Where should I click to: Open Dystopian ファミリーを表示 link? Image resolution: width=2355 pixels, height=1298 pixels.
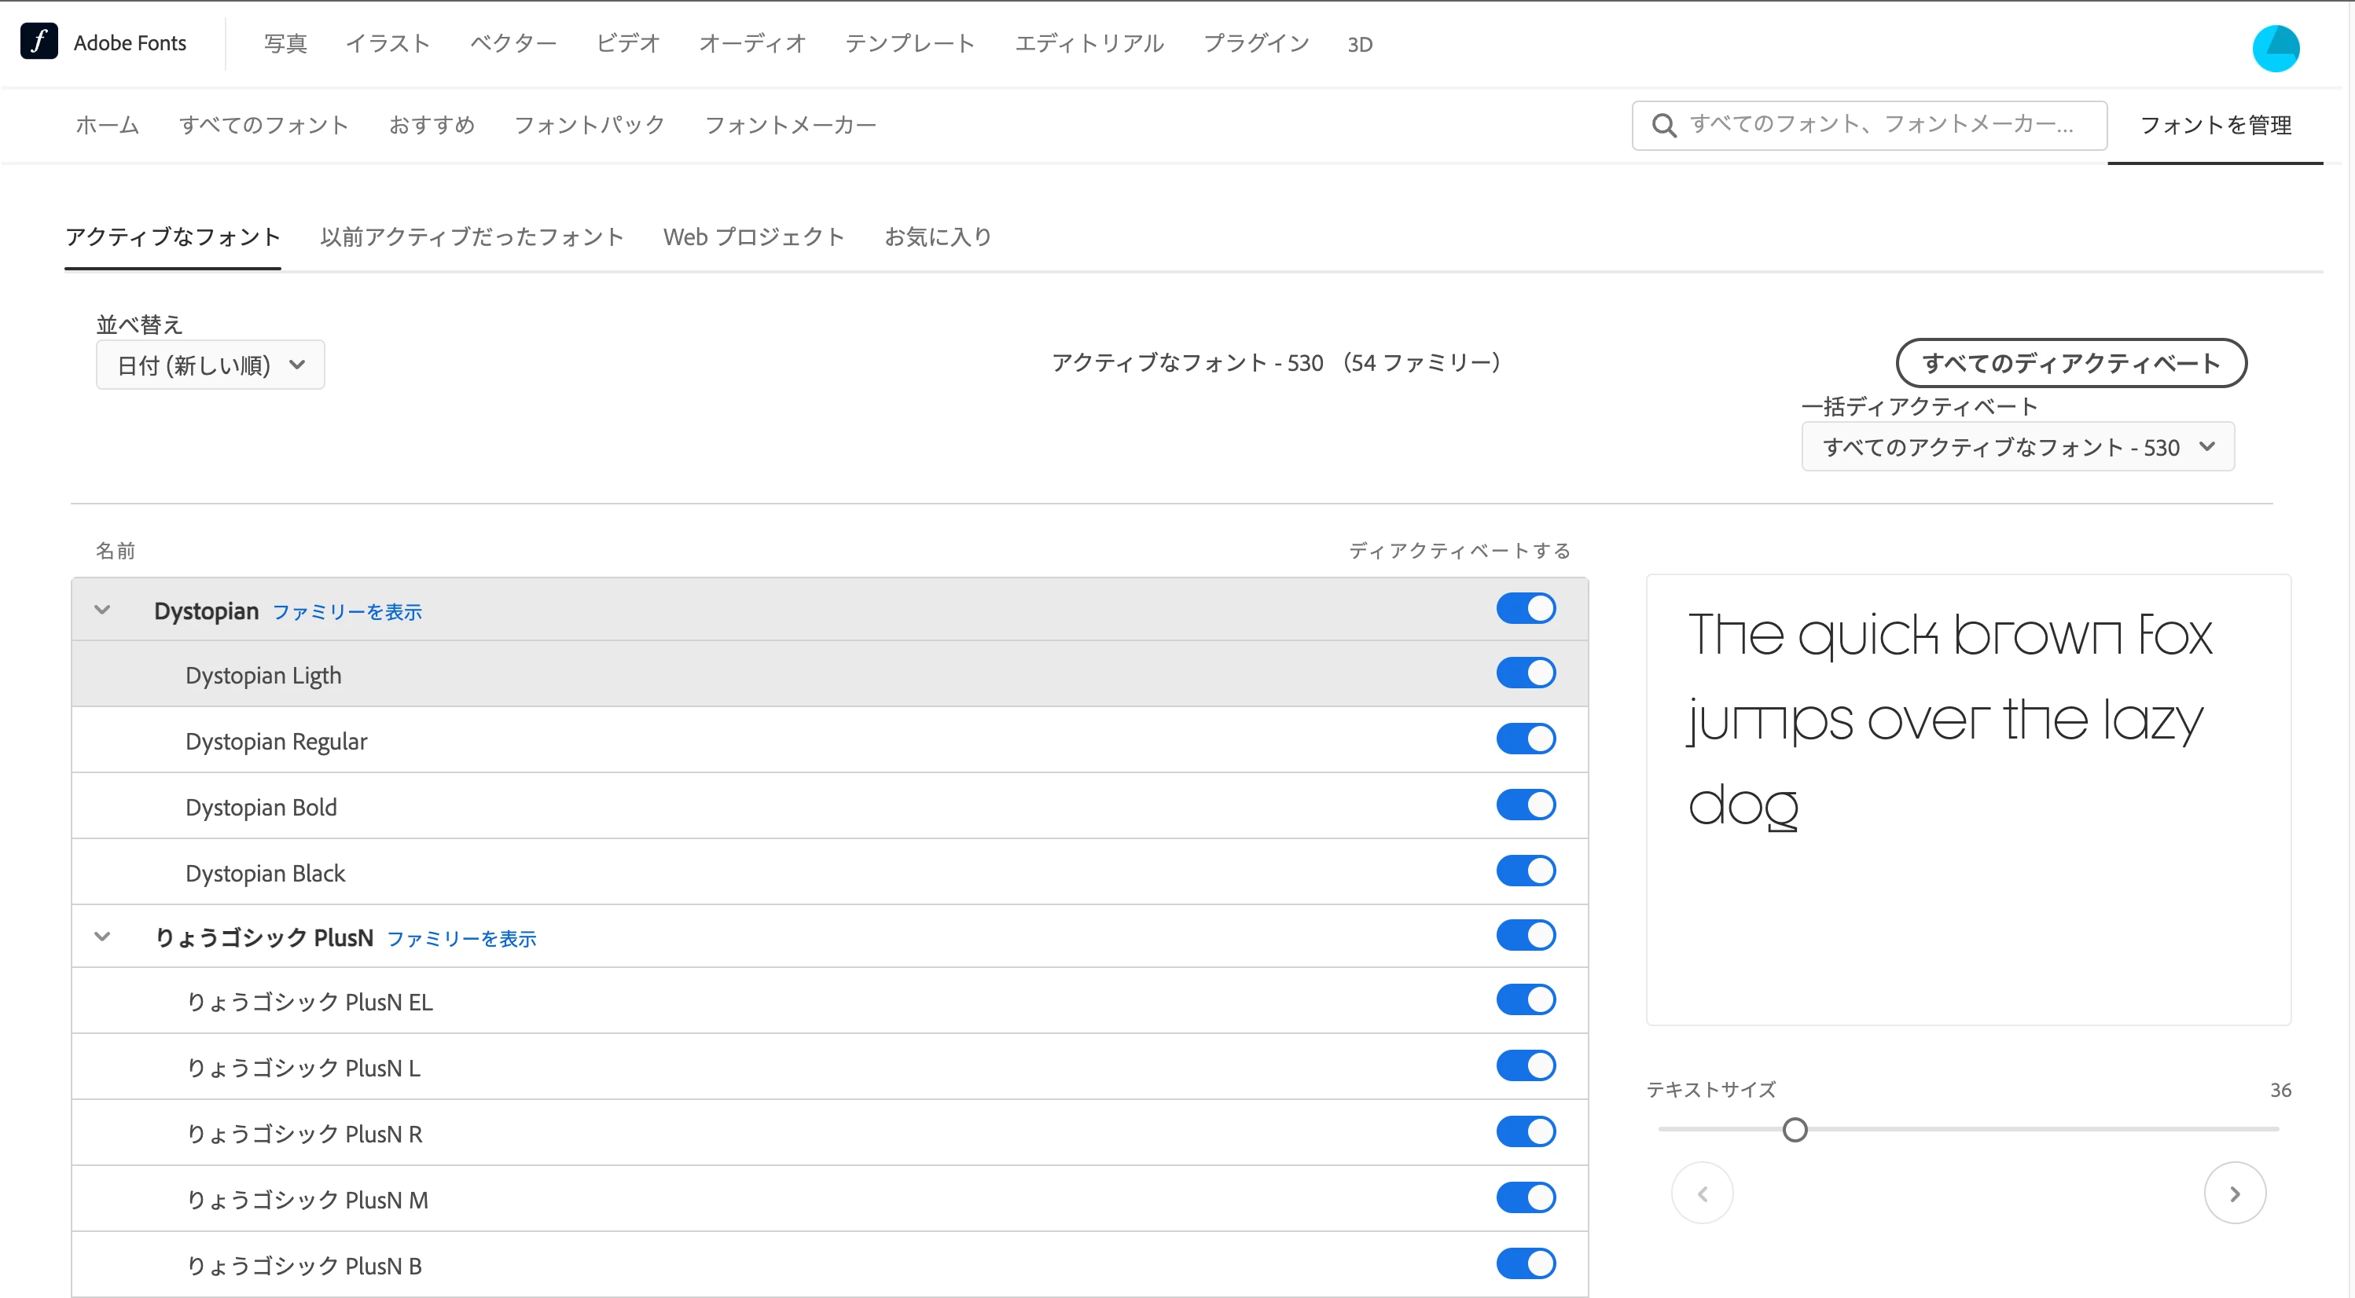tap(347, 611)
